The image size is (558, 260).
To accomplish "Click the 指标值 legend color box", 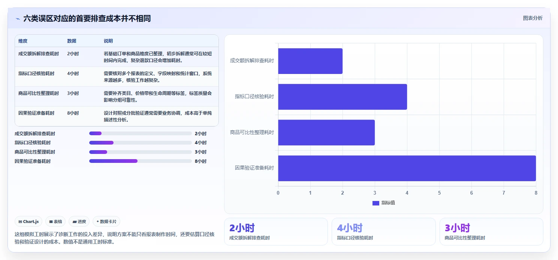I will click(x=376, y=203).
